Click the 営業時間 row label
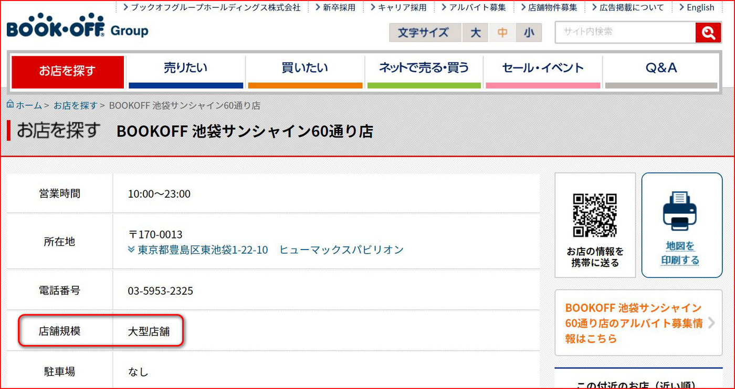The width and height of the screenshot is (735, 389). click(x=59, y=193)
